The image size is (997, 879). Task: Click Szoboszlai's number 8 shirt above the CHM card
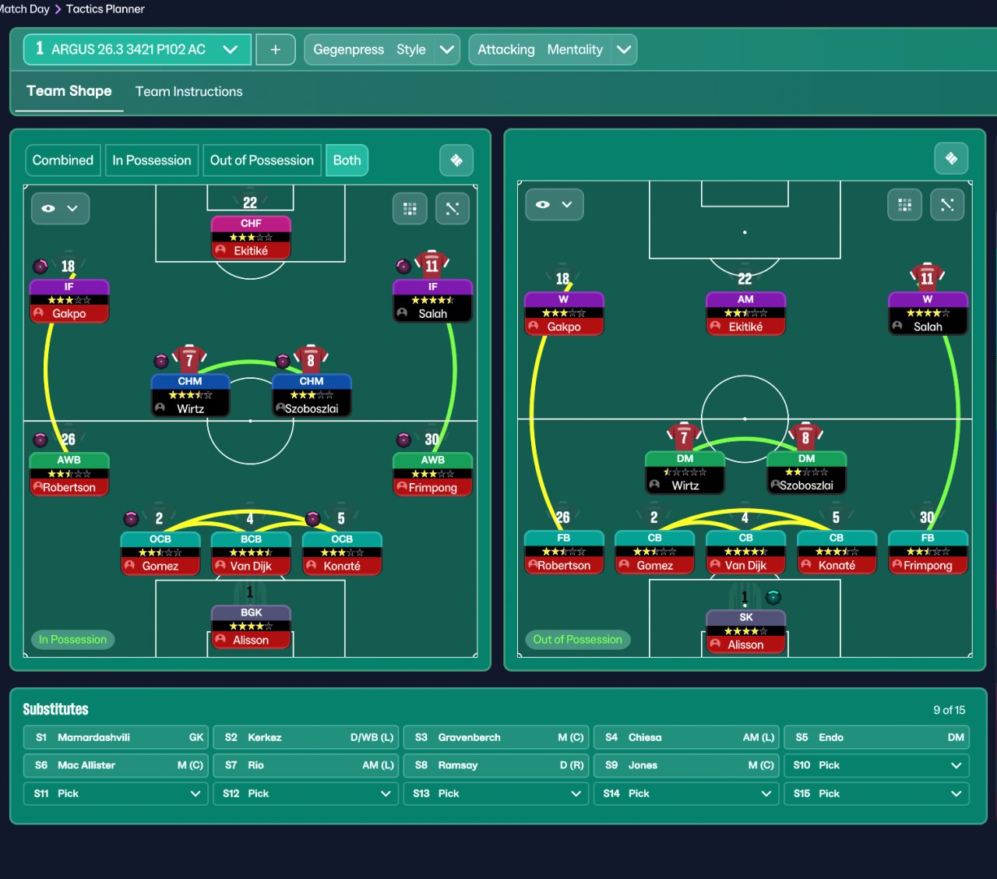(x=311, y=359)
